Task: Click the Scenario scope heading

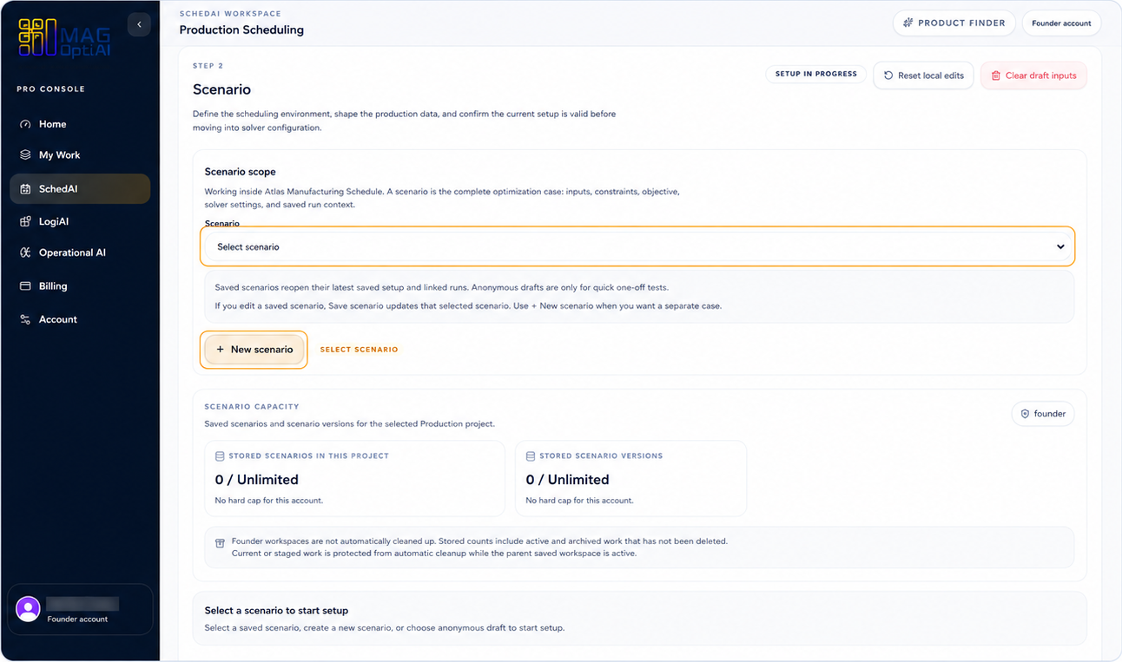Action: click(240, 172)
